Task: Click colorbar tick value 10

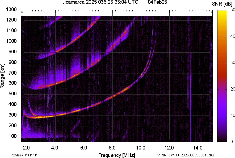Action: pos(233,115)
